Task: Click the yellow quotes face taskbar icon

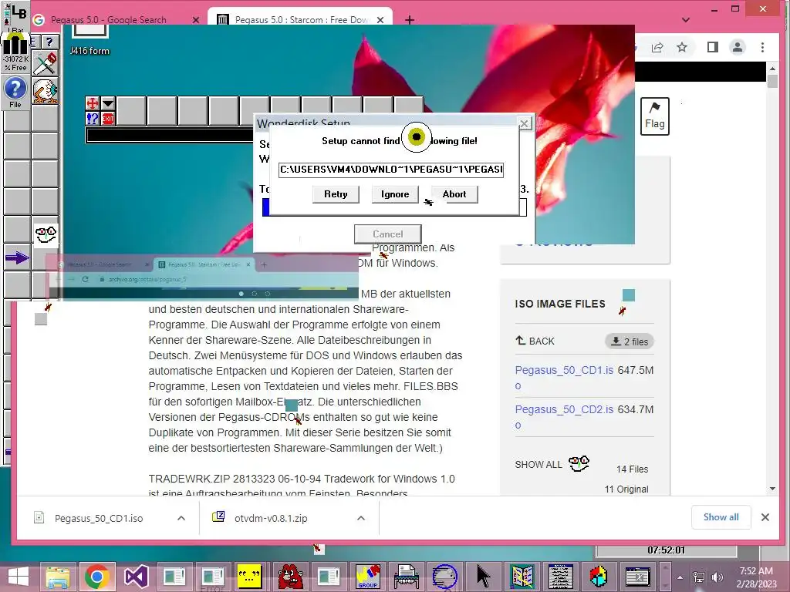Action: click(x=249, y=577)
